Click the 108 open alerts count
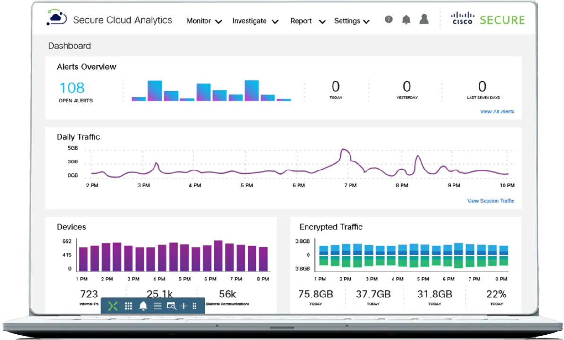 pyautogui.click(x=72, y=88)
